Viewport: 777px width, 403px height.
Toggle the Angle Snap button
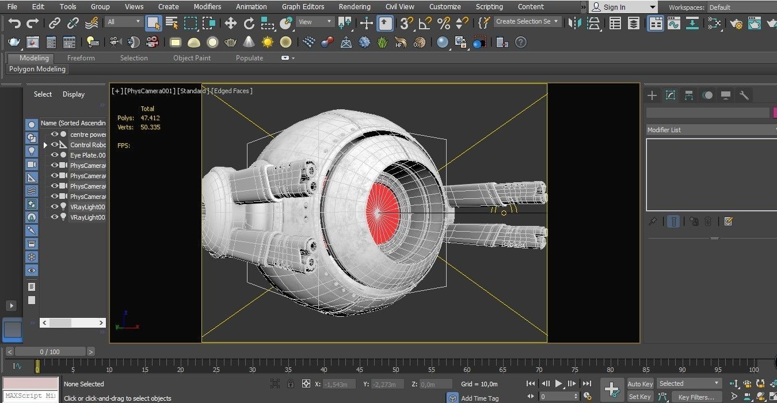point(425,23)
